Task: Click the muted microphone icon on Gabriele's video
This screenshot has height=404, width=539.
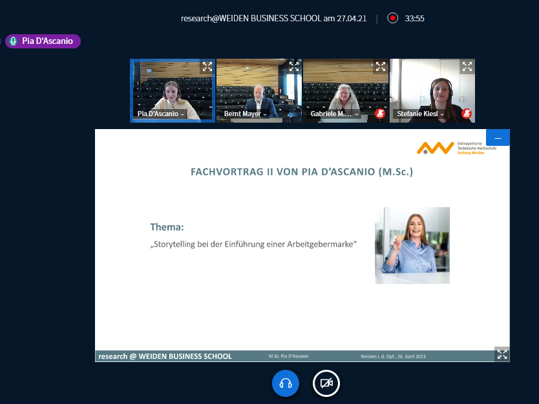Action: pyautogui.click(x=380, y=114)
